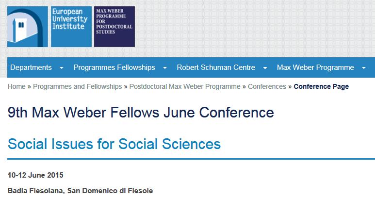The image size is (375, 199).
Task: Click the Badia Fiesolana location text
Action: click(36, 191)
